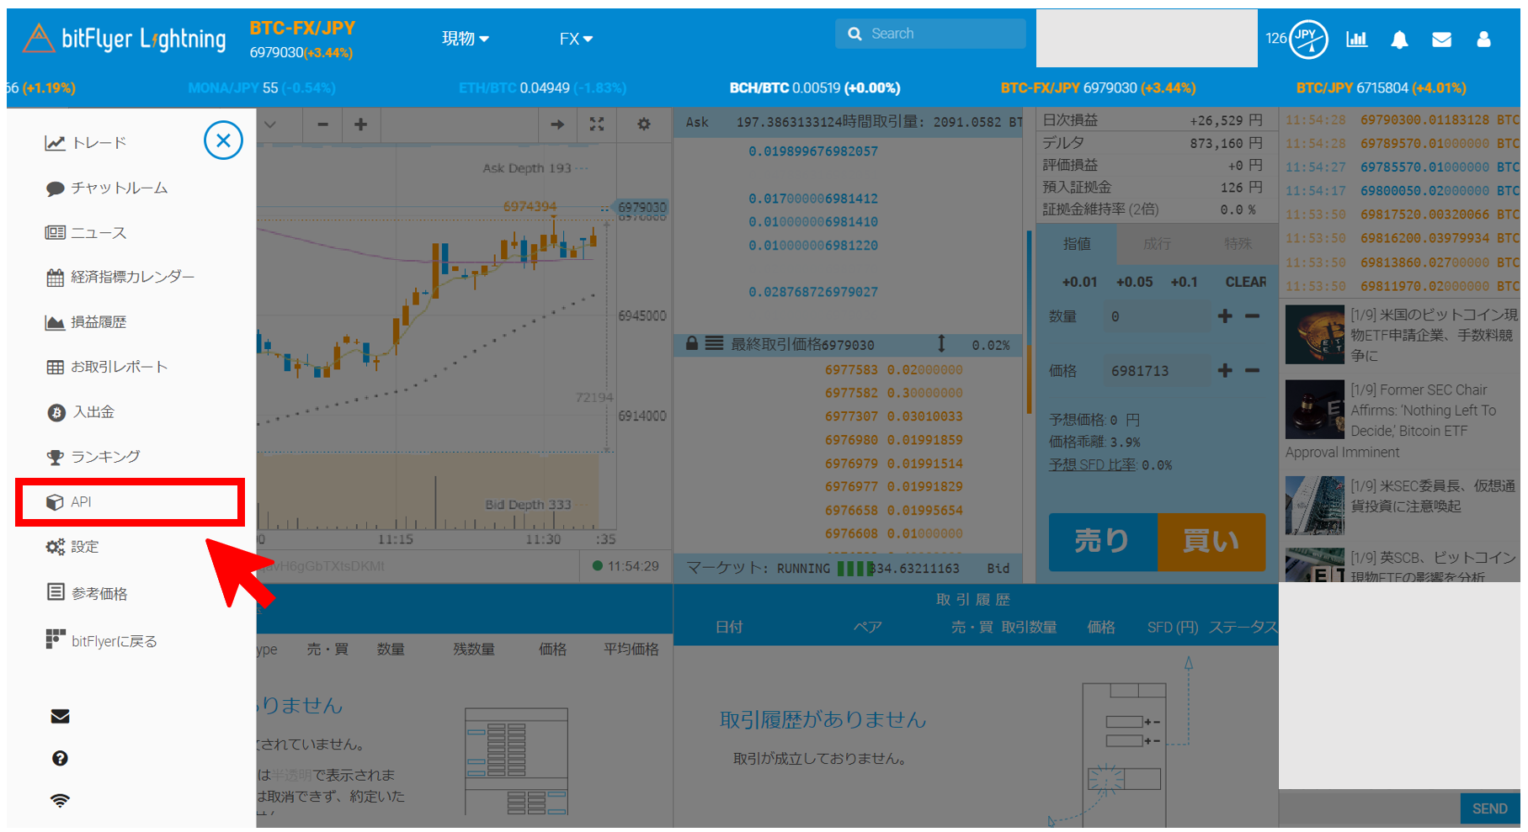Click the BTC-FX/JPY ticker item in ticker bar
The image size is (1528, 832).
coord(1098,87)
